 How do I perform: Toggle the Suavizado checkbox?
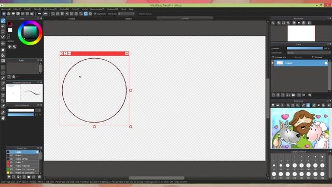[95, 14]
